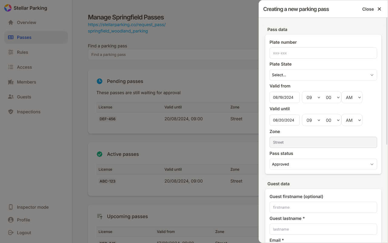Open the stellarparking.co request pass link

coord(127,28)
